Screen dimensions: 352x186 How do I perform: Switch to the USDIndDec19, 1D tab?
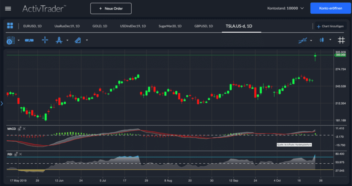tap(133, 26)
